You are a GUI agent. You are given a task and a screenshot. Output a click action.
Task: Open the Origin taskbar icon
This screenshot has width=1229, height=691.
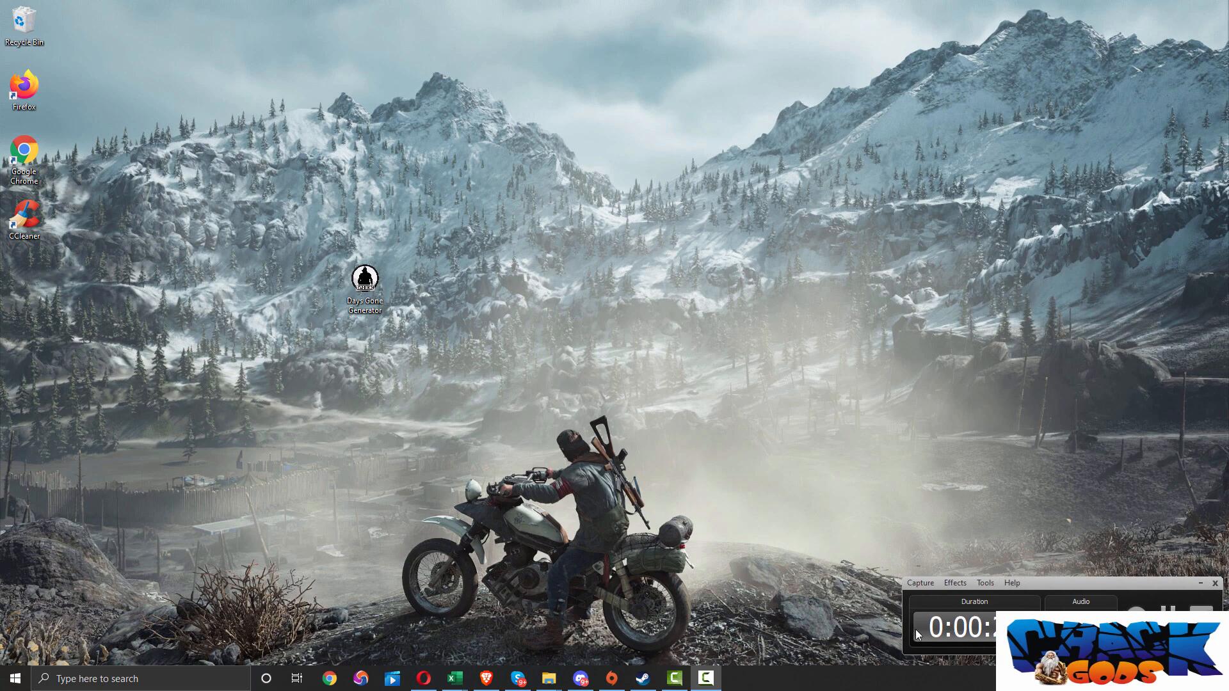point(611,678)
